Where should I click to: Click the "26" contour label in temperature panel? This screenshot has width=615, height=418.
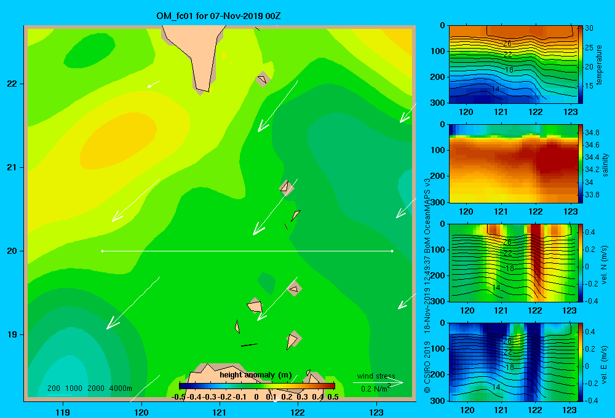507,44
